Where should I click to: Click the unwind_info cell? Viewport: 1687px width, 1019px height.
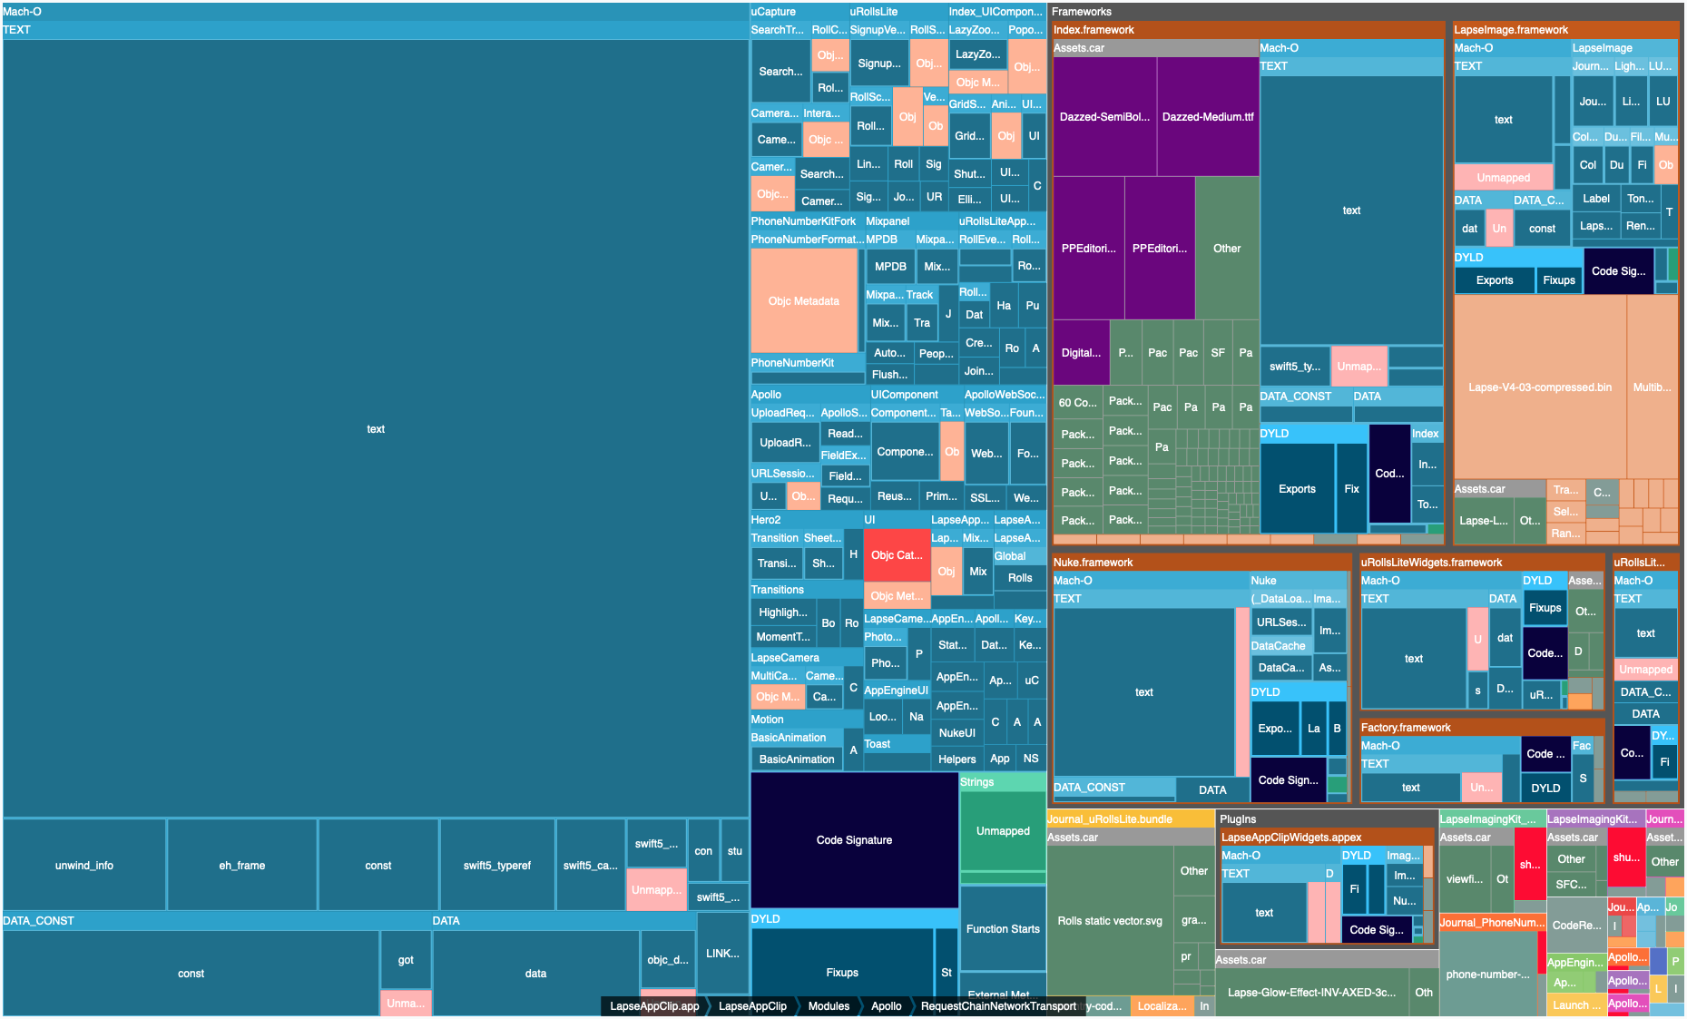pos(84,865)
